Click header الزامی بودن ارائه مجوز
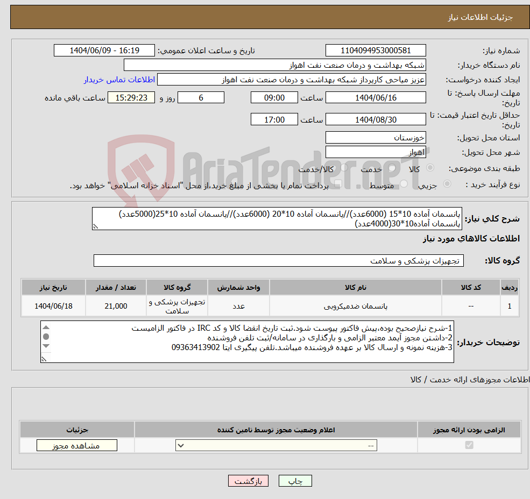This screenshot has height=499, width=530. tap(469, 430)
